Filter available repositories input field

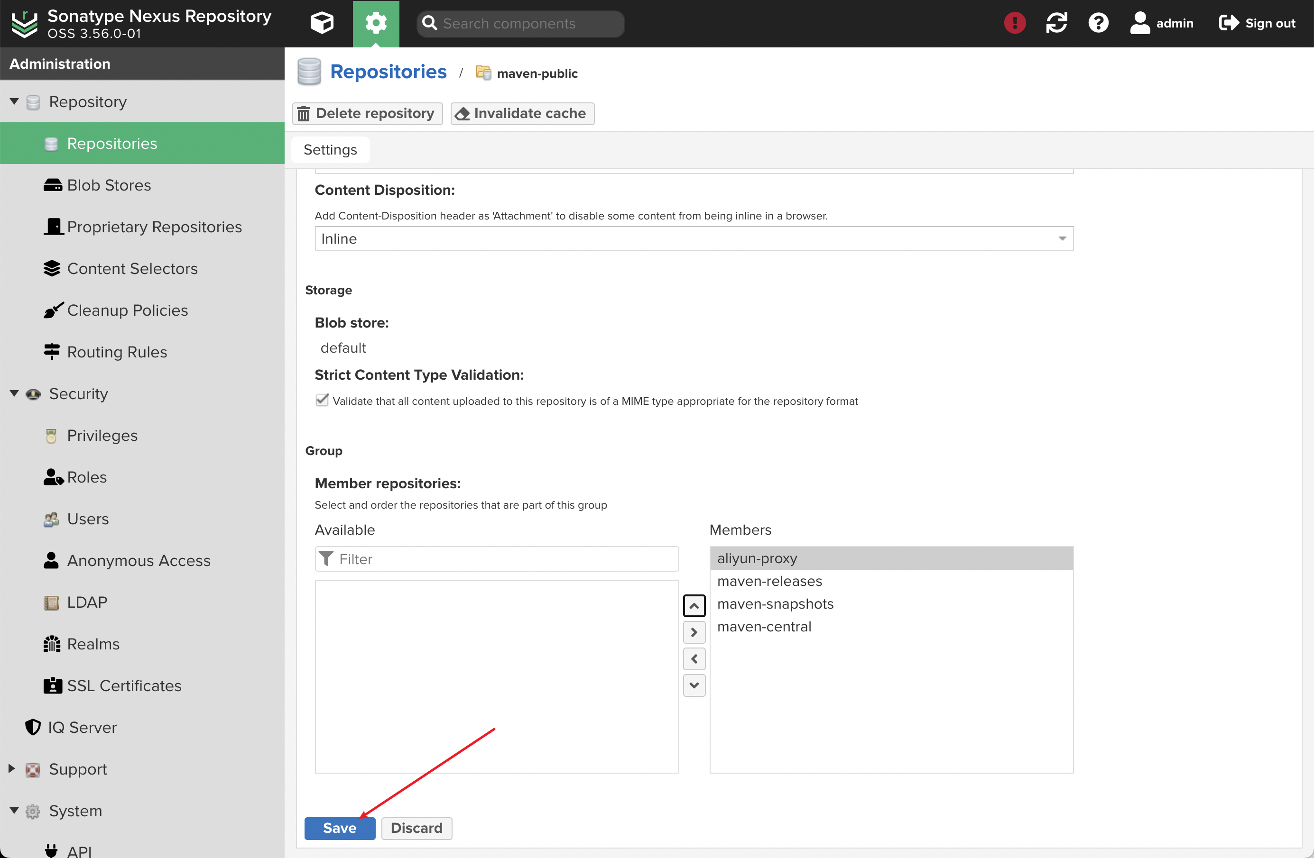[499, 558]
